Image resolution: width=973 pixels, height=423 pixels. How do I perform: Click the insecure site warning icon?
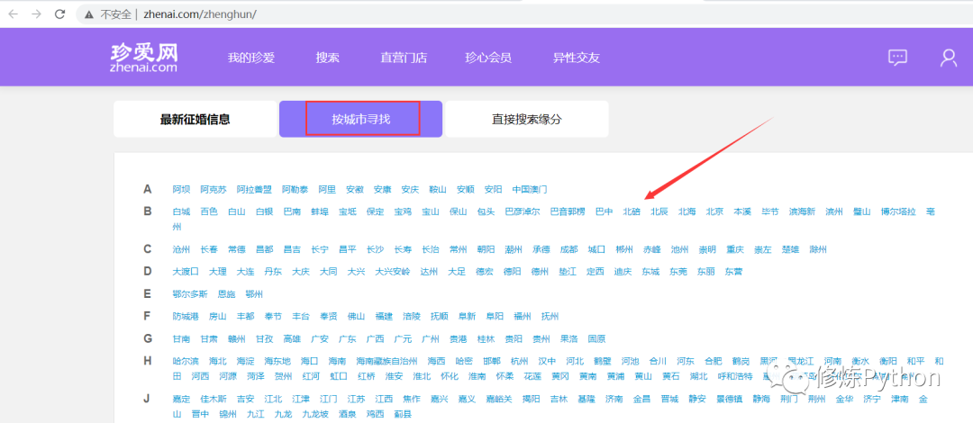89,14
